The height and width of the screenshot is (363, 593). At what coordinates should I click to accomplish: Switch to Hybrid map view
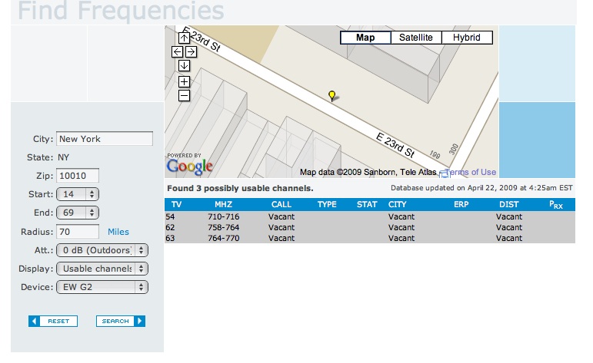pyautogui.click(x=466, y=38)
